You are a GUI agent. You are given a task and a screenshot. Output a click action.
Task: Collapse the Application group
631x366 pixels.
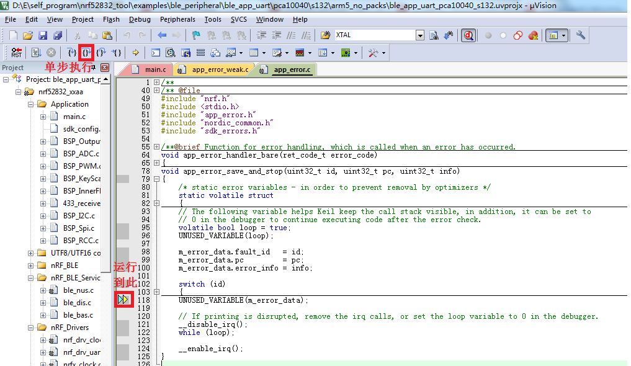30,104
